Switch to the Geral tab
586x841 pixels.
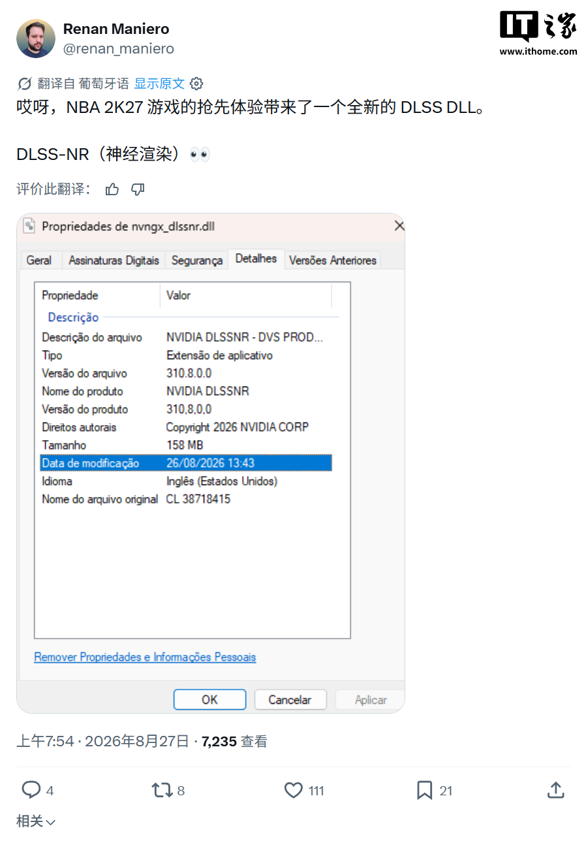(39, 260)
